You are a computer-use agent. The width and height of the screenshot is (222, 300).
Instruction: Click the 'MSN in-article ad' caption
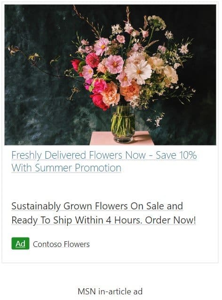coord(110,292)
